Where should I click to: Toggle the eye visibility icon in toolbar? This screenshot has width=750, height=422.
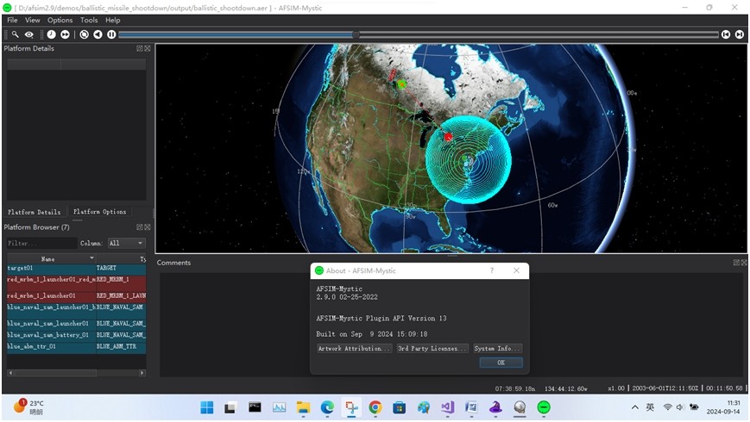pos(28,34)
